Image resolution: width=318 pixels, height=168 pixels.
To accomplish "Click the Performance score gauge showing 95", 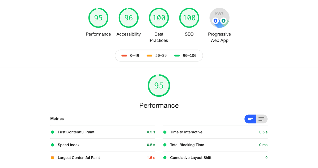I will pyautogui.click(x=98, y=18).
